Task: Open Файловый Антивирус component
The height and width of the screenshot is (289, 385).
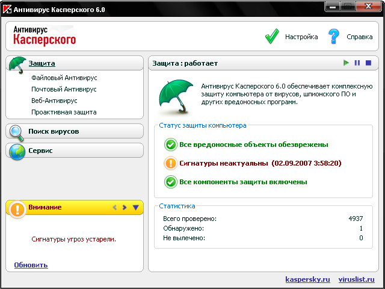Action: click(64, 78)
